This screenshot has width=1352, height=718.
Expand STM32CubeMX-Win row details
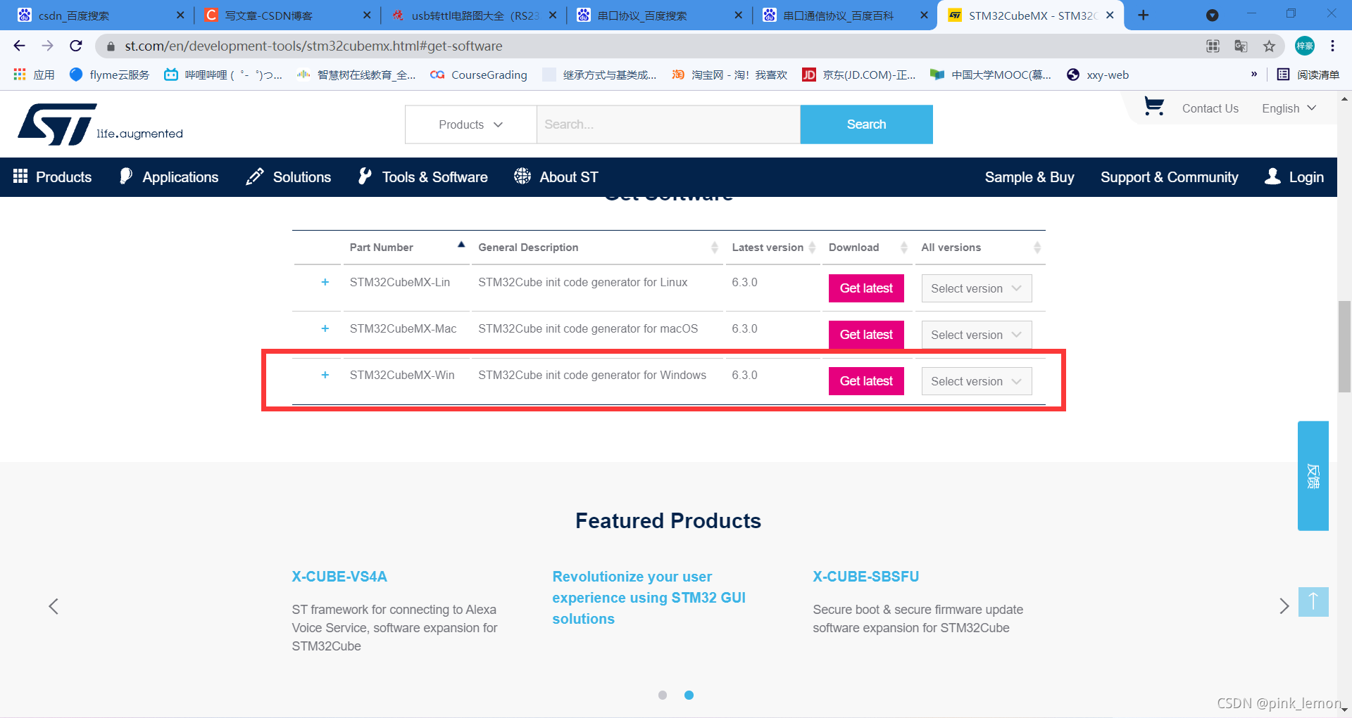tap(325, 375)
